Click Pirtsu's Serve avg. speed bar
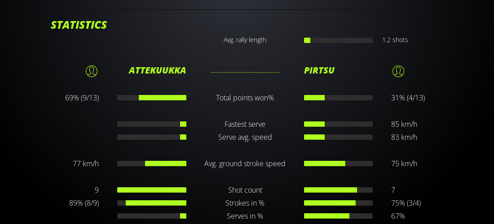This screenshot has height=224, width=494. pos(338,137)
